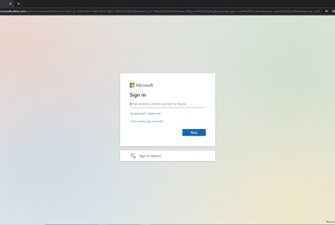Click the Next button
Screen dimensions: 335x225
(x=194, y=132)
